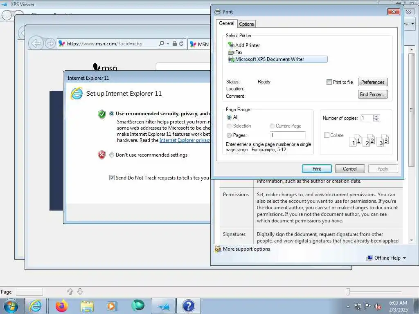419x314 pixels.
Task: Open Internet Explorer from the taskbar
Action: click(36, 306)
